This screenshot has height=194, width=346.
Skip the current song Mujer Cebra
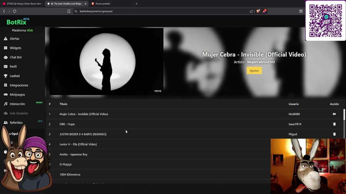click(x=334, y=114)
